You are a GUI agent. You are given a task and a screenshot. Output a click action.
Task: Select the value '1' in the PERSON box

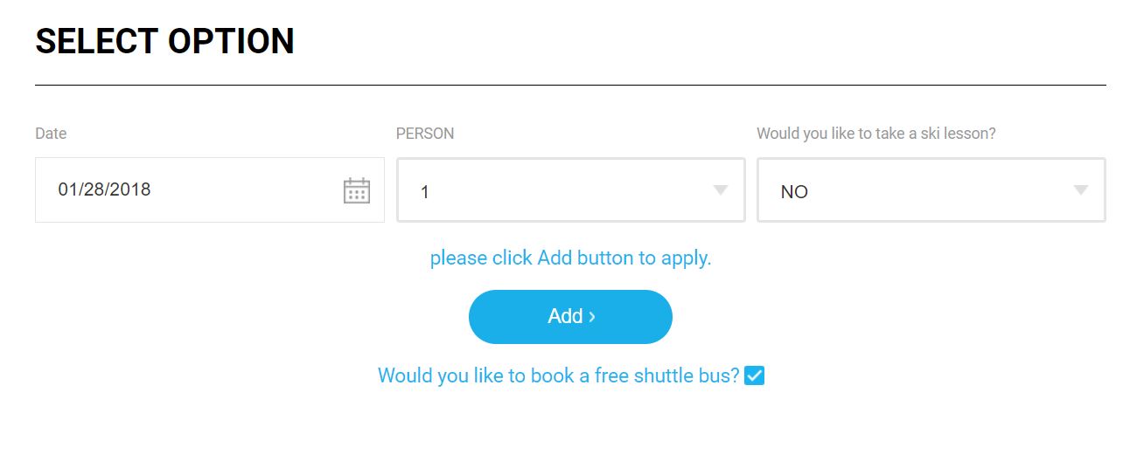click(425, 192)
